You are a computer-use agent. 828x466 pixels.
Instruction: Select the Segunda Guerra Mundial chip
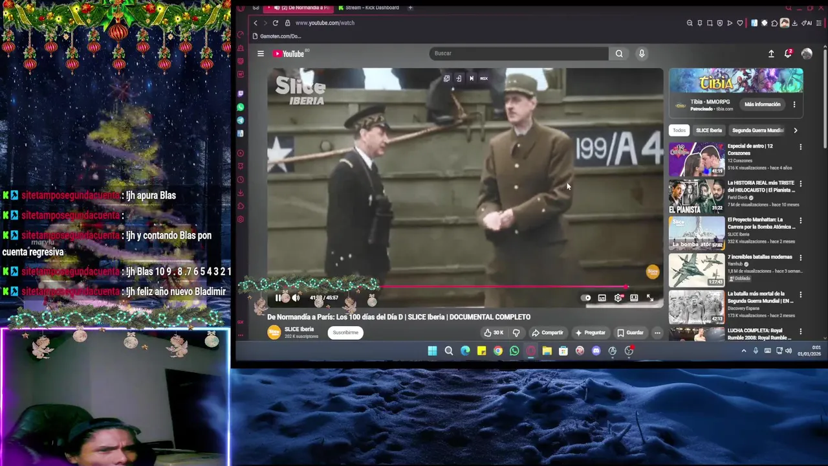[757, 130]
